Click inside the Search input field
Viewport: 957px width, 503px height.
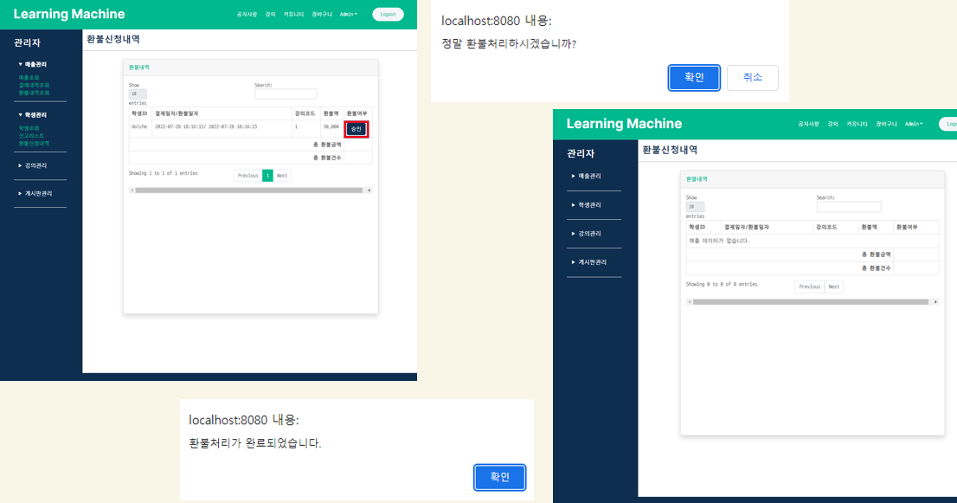pyautogui.click(x=286, y=95)
